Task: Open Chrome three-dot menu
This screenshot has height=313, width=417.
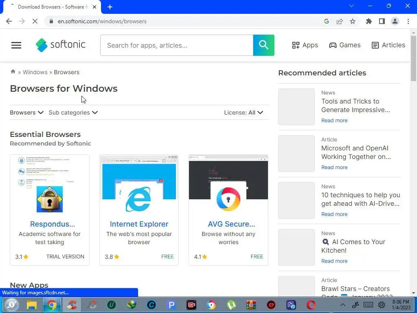Action: (408, 21)
